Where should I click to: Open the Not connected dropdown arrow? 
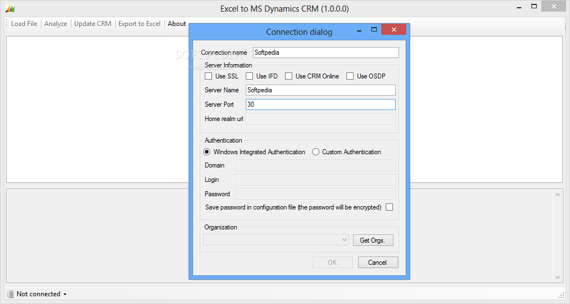[65, 294]
